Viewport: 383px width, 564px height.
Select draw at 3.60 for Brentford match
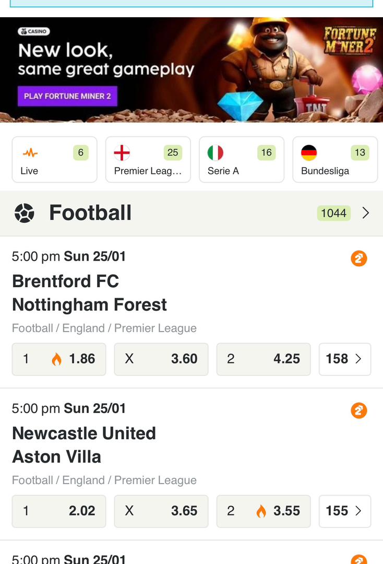pos(161,359)
